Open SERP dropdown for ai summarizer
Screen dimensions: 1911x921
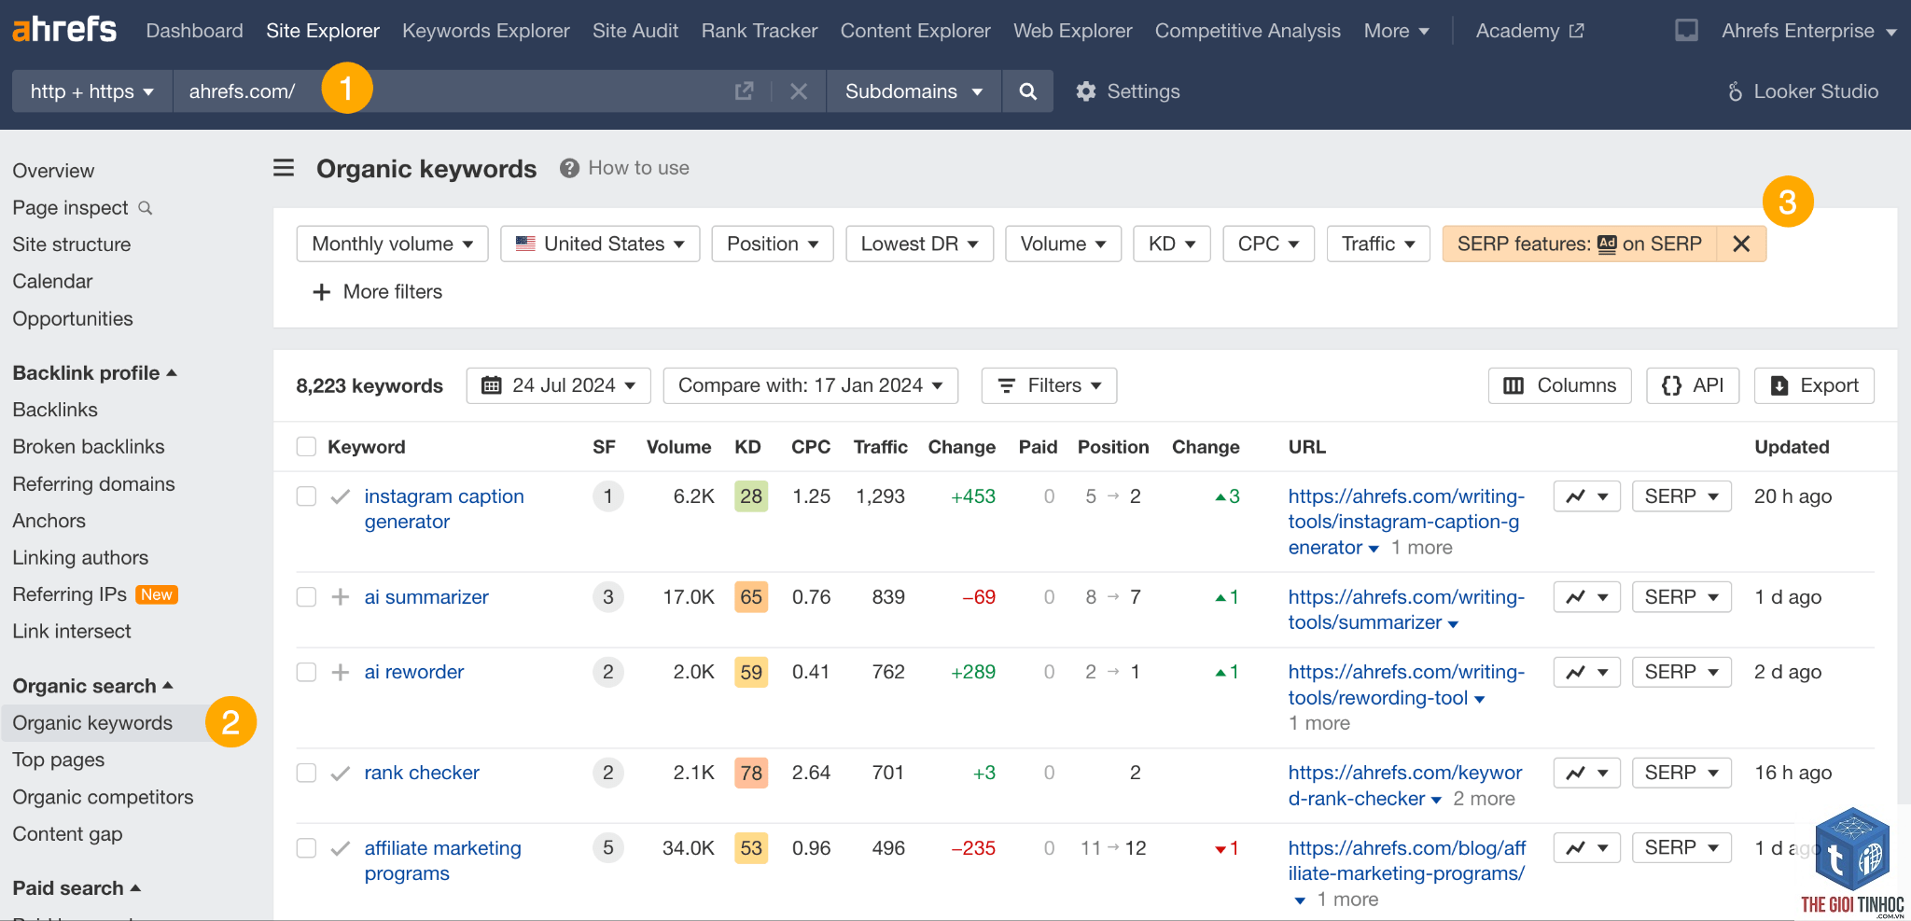(1681, 597)
